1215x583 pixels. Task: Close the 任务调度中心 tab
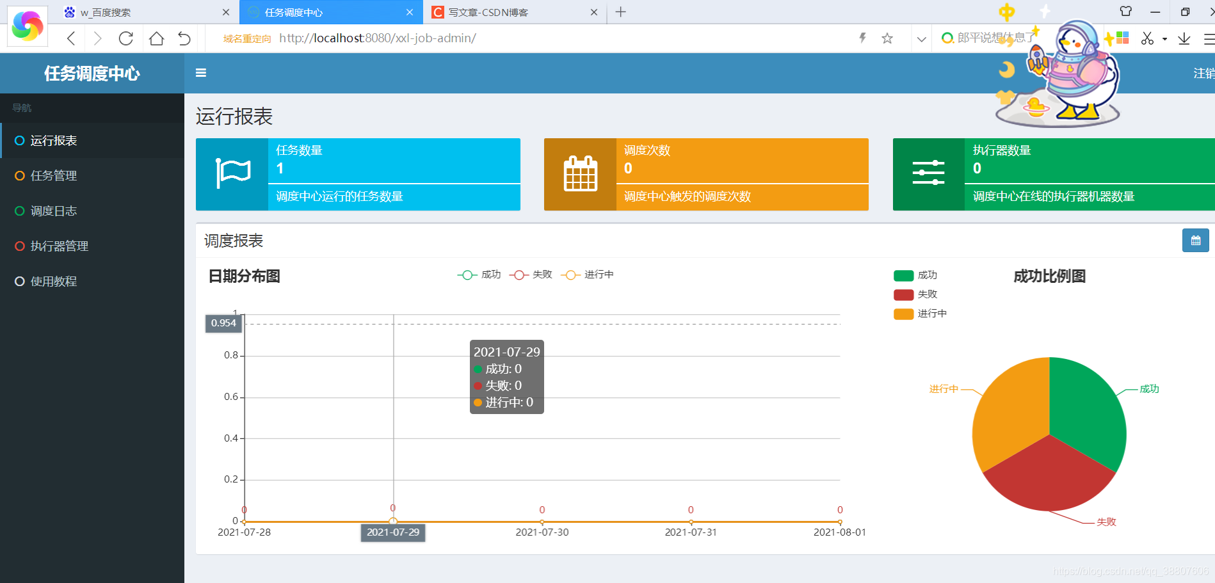click(410, 12)
